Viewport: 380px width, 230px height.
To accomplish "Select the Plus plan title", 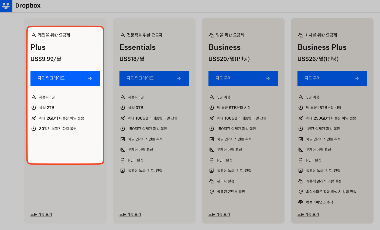I will [x=38, y=47].
